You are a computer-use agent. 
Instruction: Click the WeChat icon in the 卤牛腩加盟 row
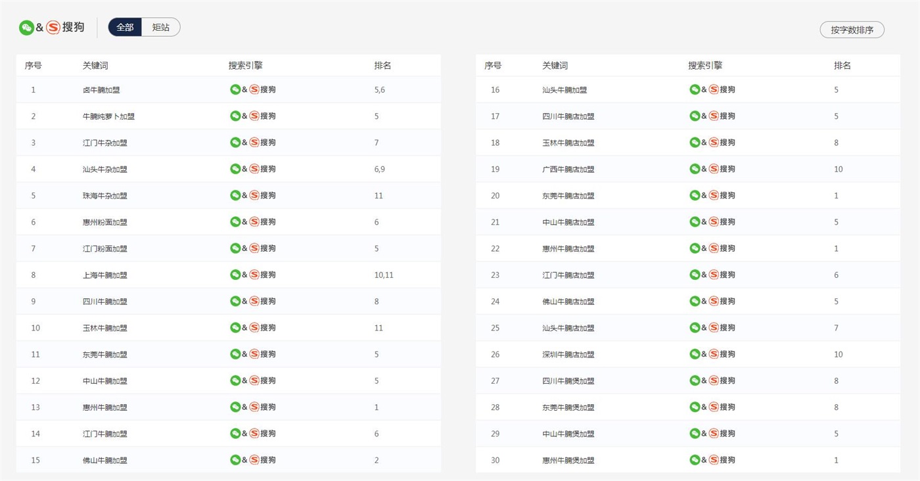pyautogui.click(x=235, y=89)
